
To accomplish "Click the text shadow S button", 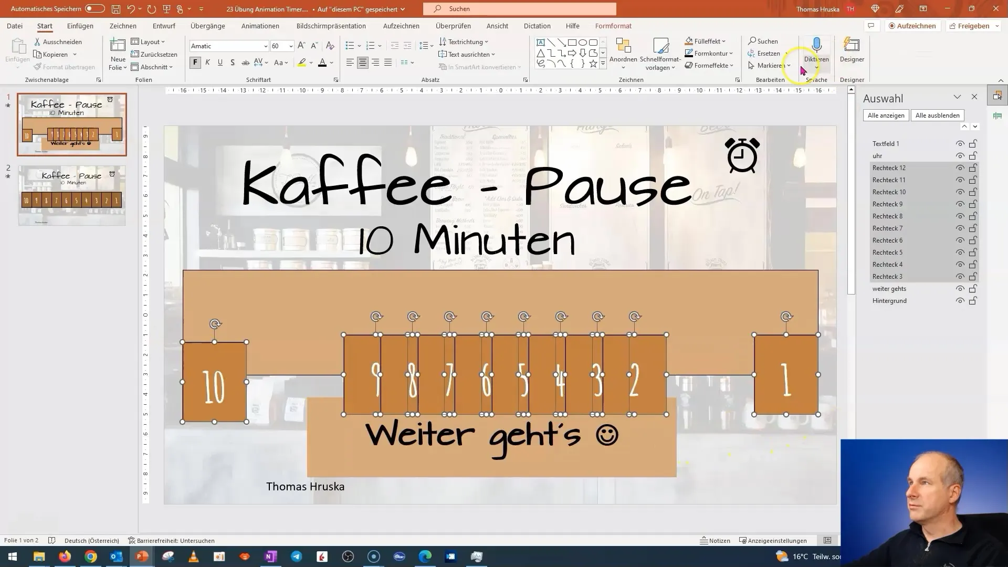I will point(233,62).
